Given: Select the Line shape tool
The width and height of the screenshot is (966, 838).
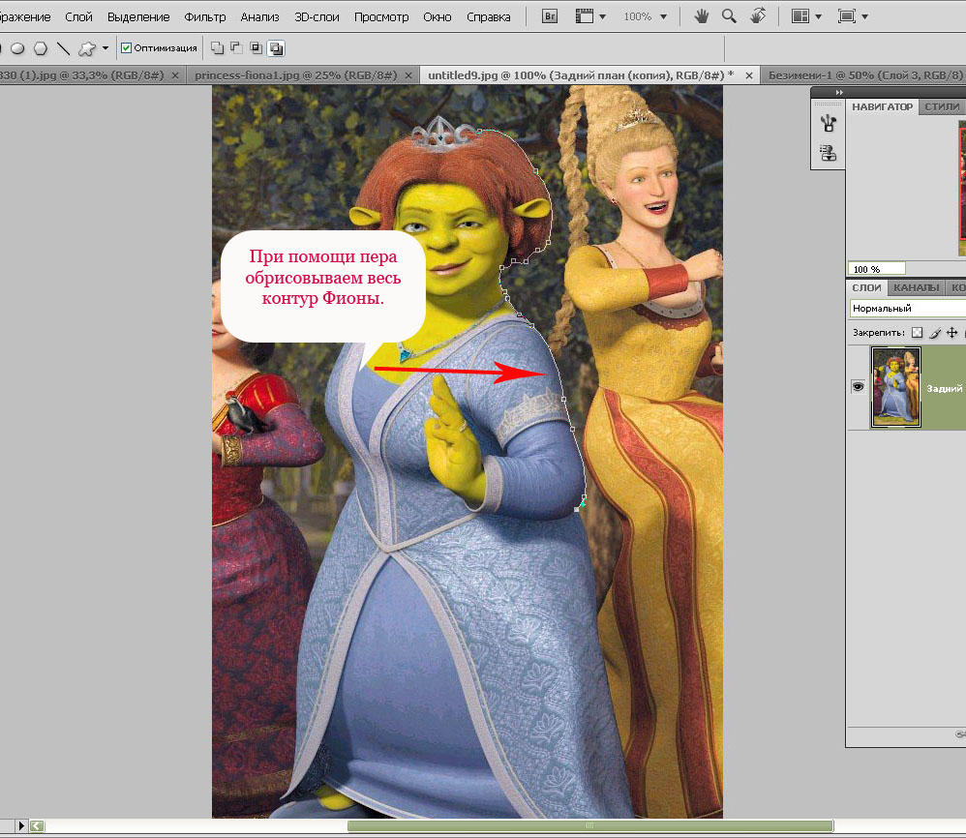Looking at the screenshot, I should click(63, 48).
